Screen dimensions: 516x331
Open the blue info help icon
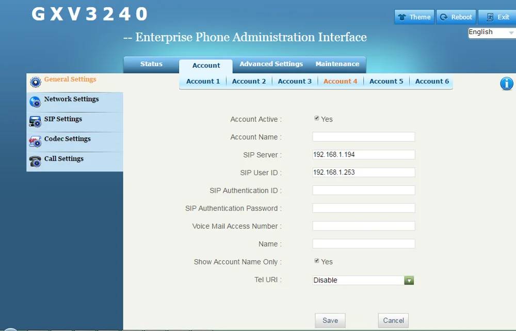tap(507, 84)
